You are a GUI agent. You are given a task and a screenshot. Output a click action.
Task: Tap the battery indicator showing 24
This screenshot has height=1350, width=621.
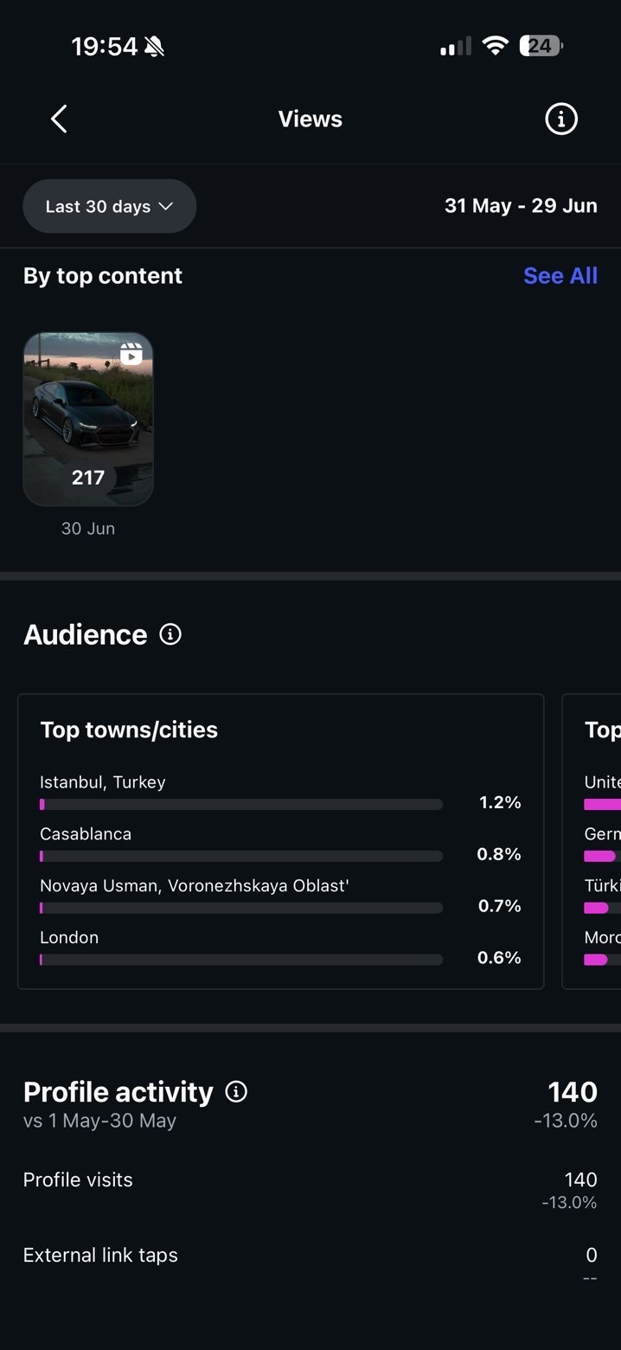[x=541, y=46]
